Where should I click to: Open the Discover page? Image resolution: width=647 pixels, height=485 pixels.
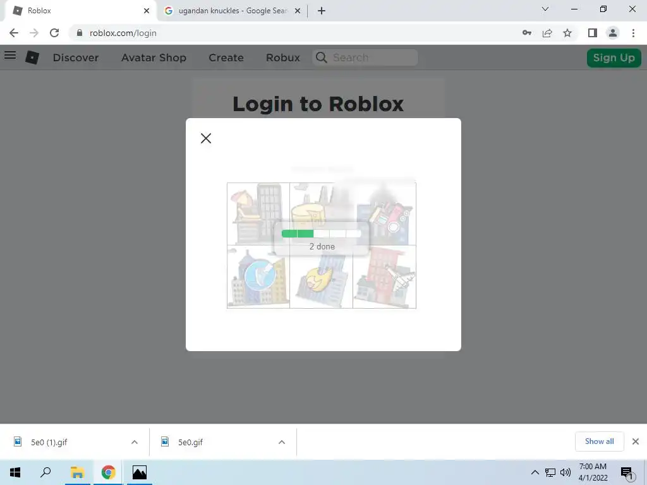(76, 57)
